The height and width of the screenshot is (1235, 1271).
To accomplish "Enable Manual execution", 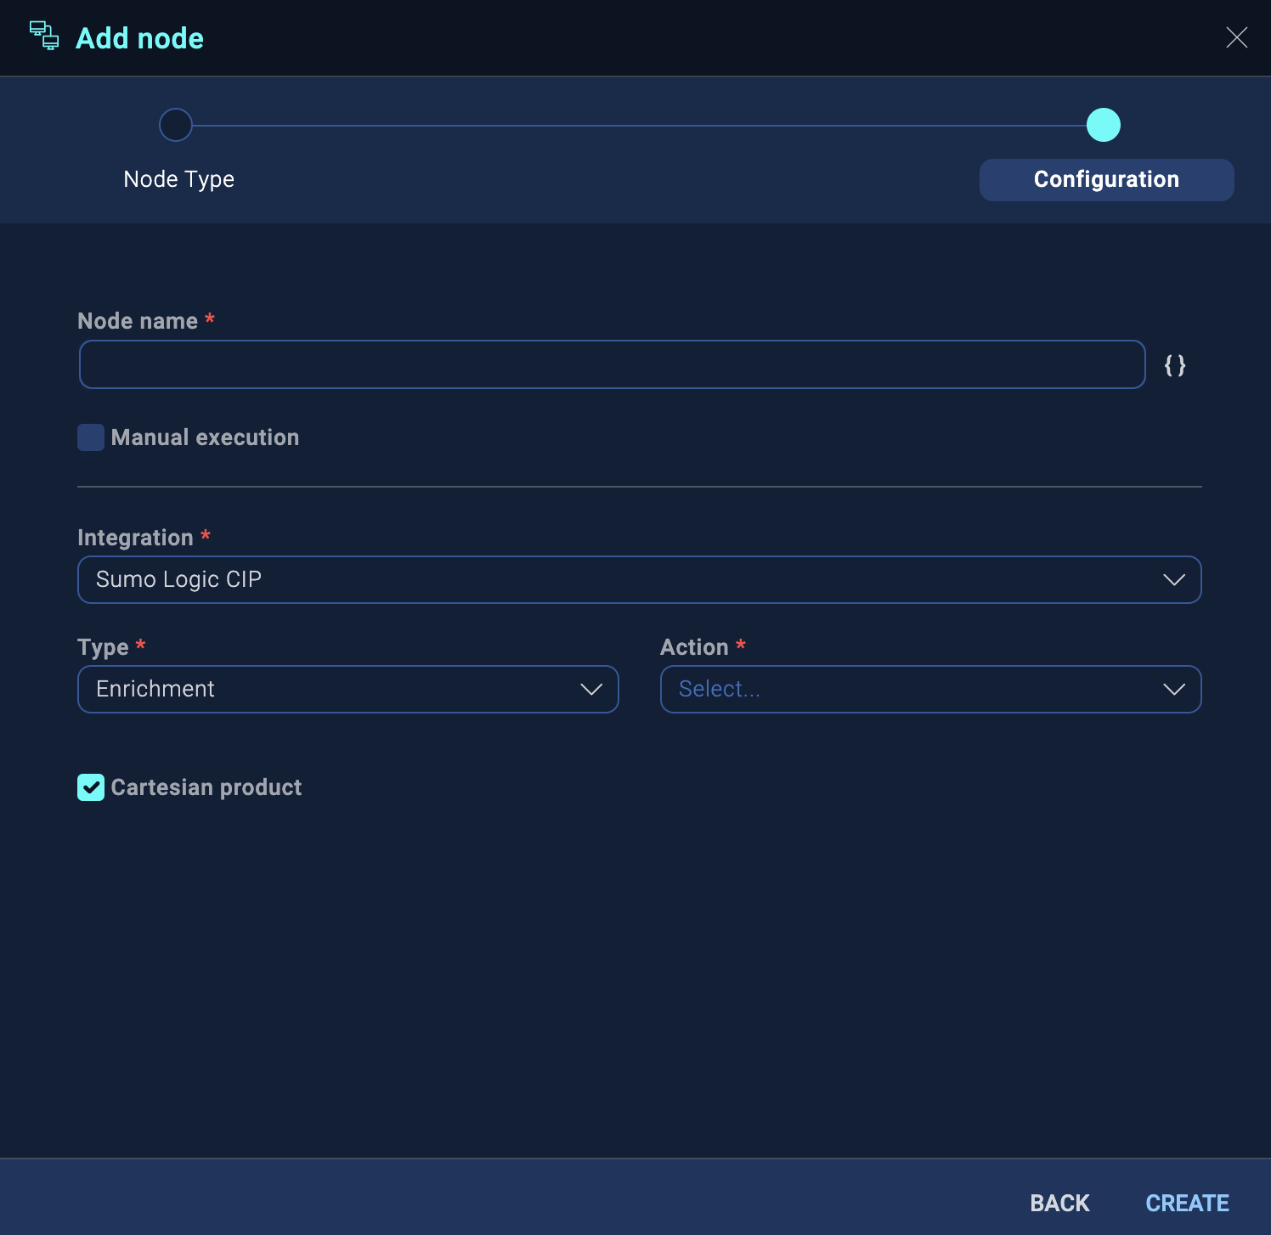I will 90,437.
